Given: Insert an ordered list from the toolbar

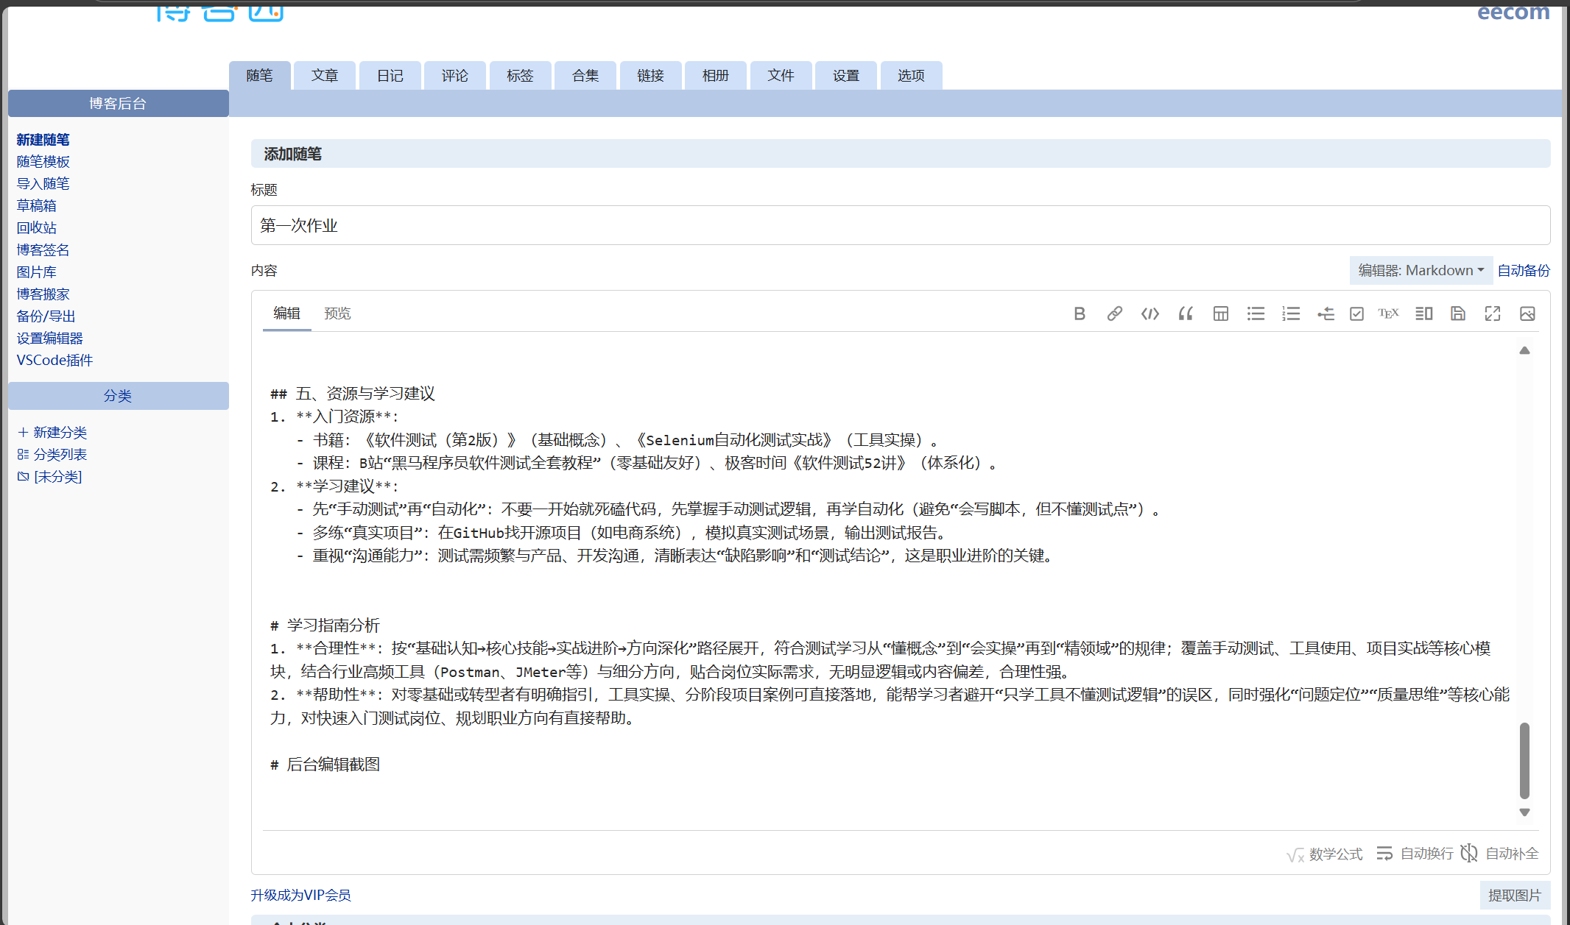Looking at the screenshot, I should click(x=1291, y=313).
